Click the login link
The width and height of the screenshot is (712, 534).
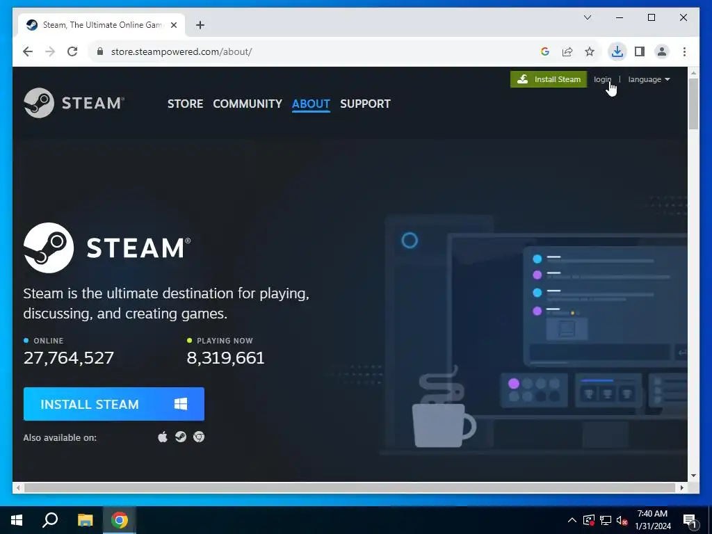coord(602,79)
